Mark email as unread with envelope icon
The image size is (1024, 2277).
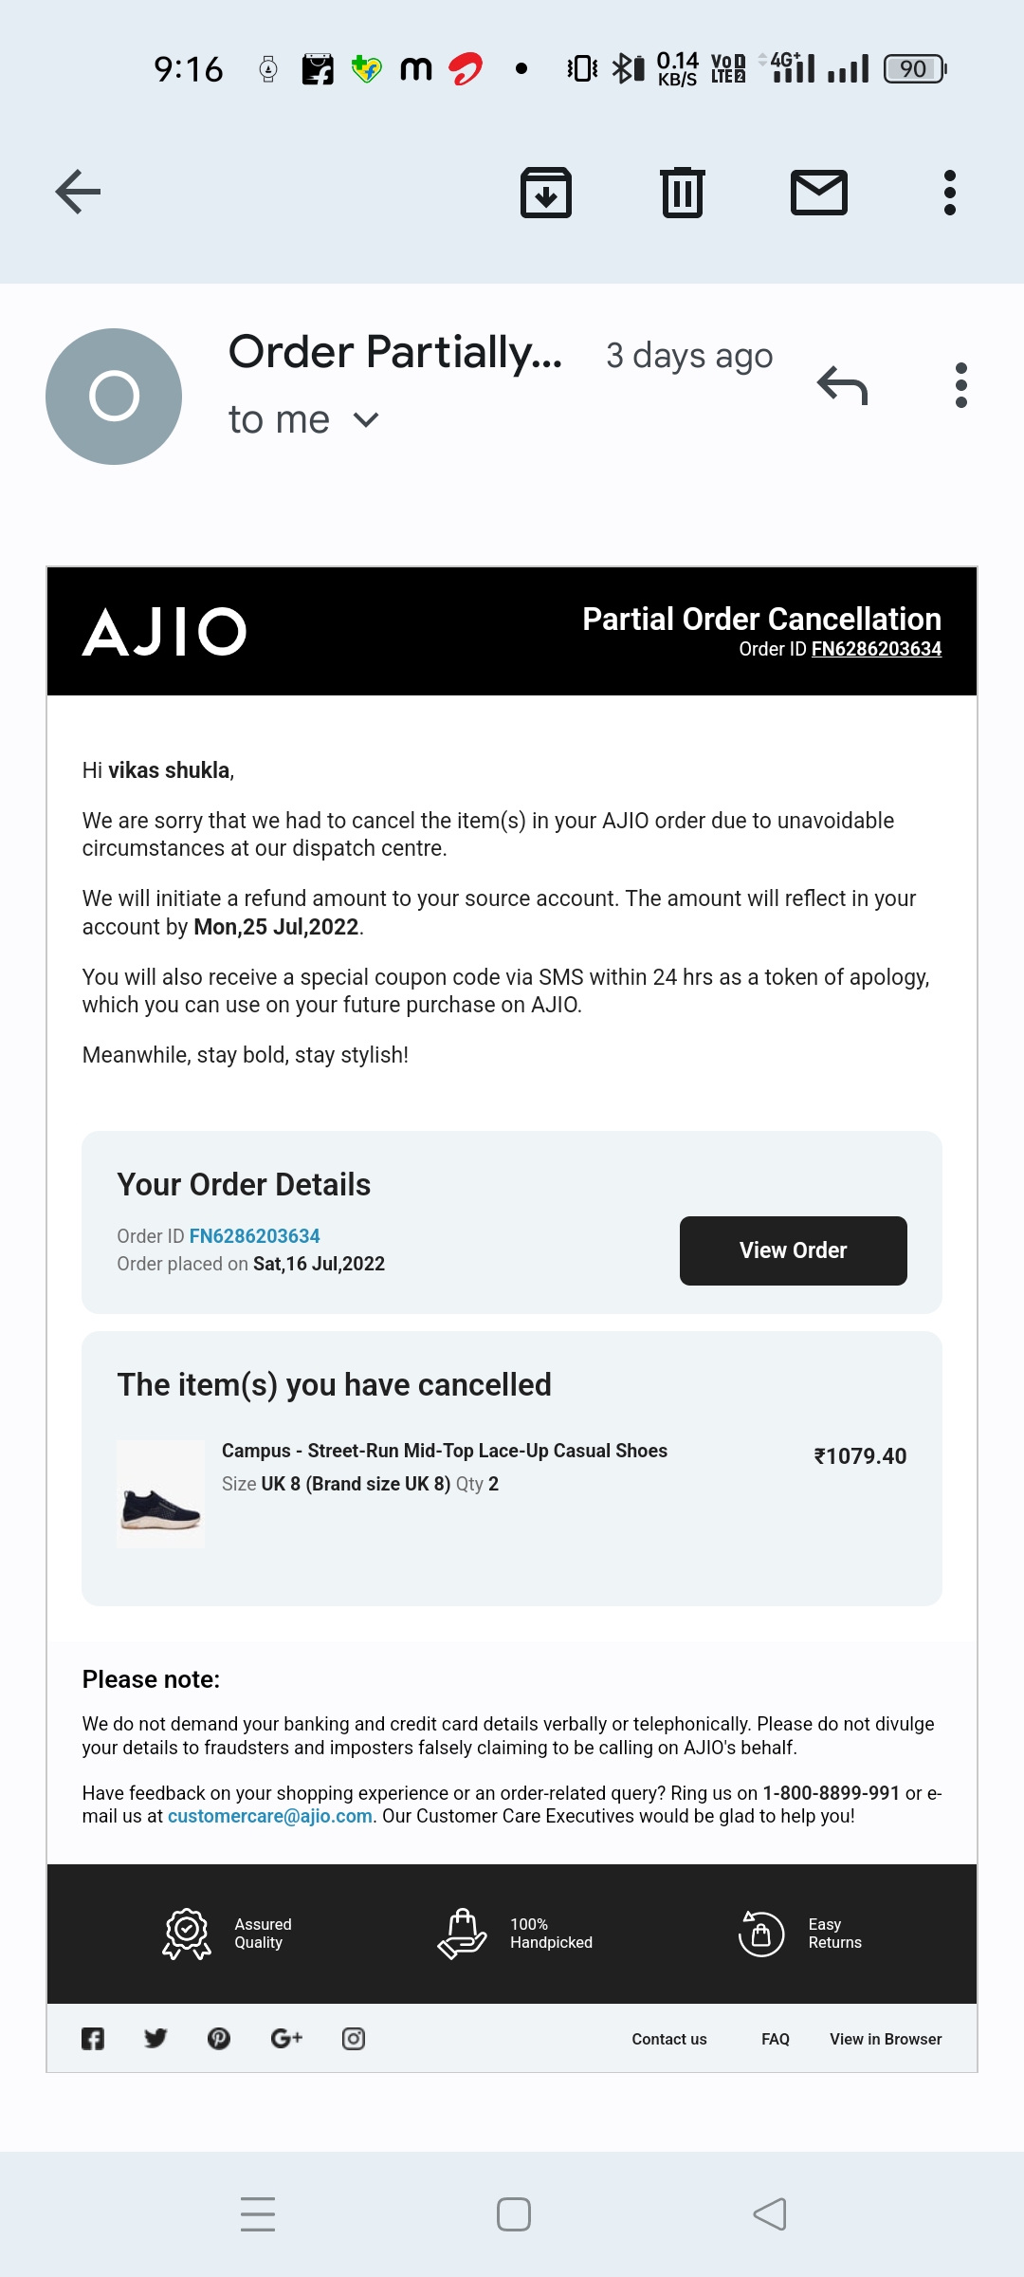[x=819, y=193]
